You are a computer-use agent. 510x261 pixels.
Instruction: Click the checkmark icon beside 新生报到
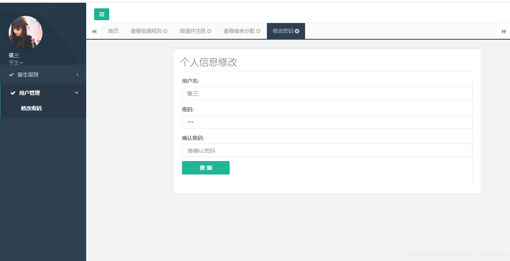(x=11, y=74)
